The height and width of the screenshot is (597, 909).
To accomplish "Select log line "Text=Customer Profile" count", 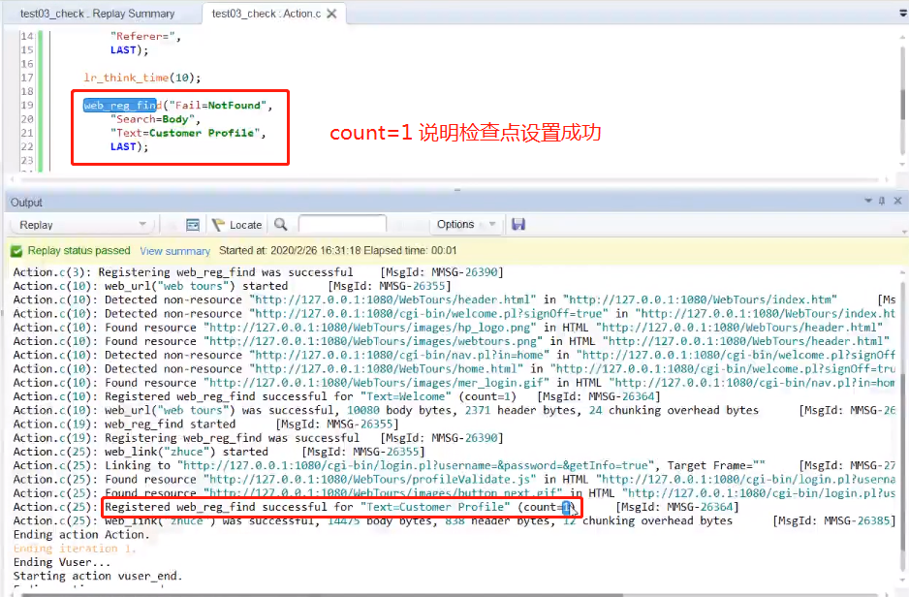I will pyautogui.click(x=376, y=507).
